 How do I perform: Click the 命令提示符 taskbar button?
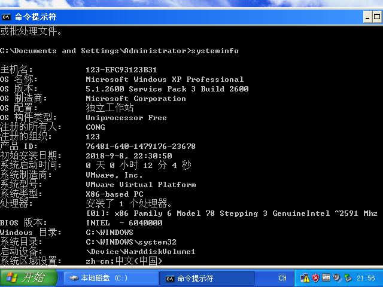coord(207,278)
